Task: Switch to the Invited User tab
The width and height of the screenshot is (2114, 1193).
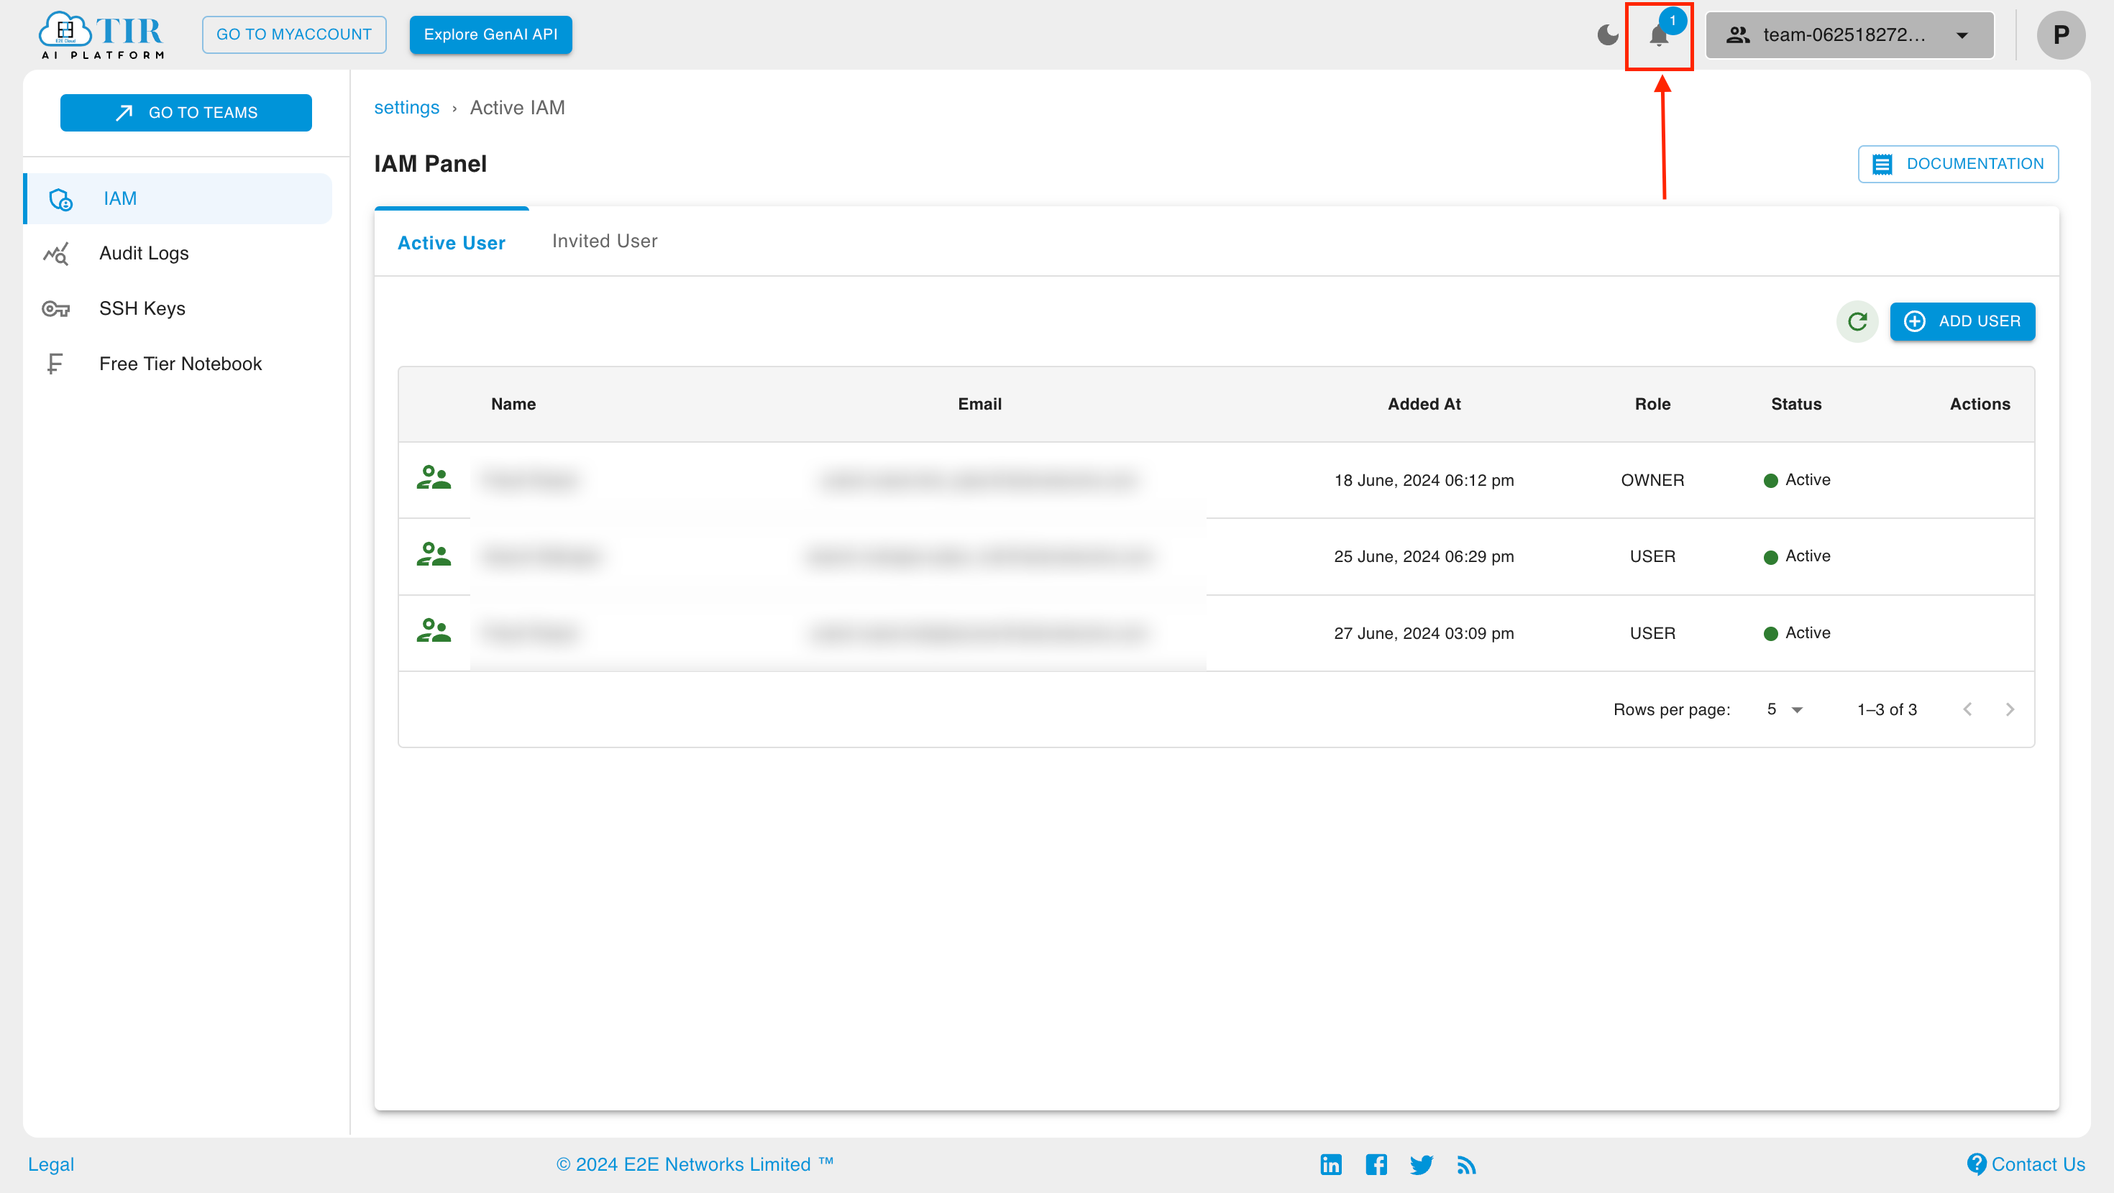Action: tap(605, 241)
